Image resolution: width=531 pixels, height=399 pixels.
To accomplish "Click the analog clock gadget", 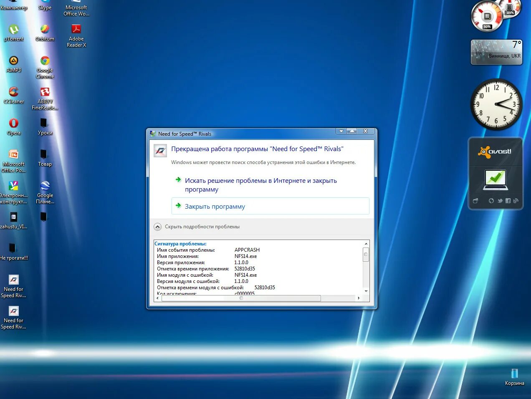I will 496,104.
